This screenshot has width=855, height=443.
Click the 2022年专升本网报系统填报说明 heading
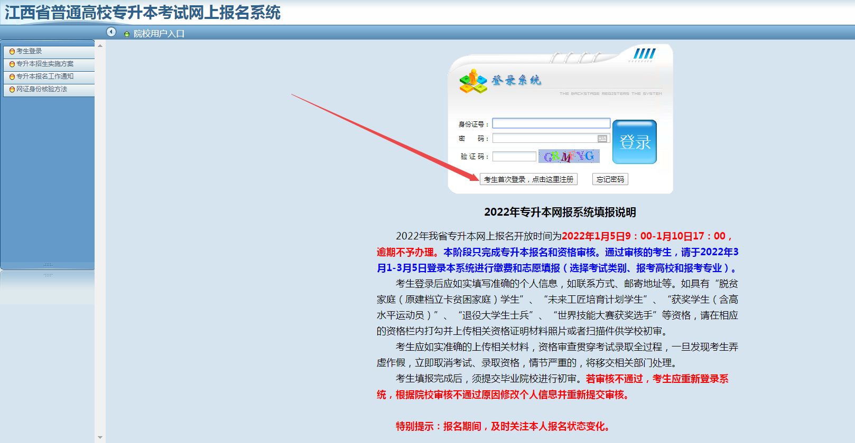point(560,212)
